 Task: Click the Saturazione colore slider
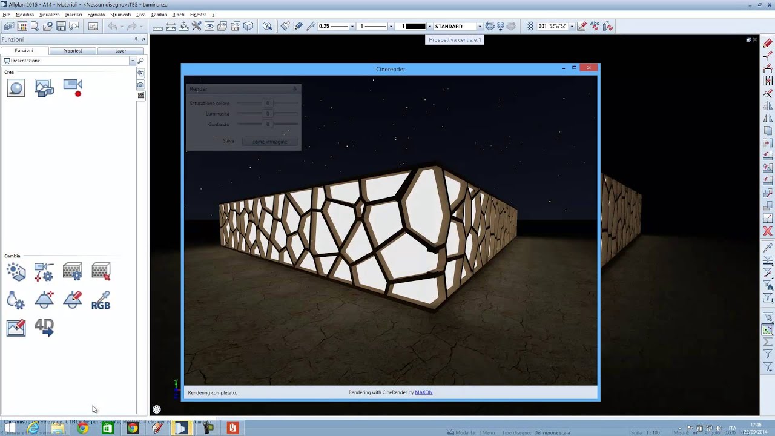tap(268, 103)
